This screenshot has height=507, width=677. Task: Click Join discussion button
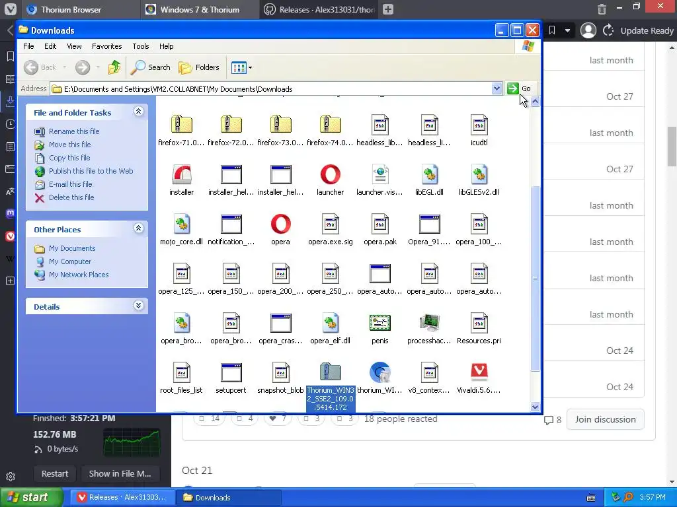click(605, 419)
